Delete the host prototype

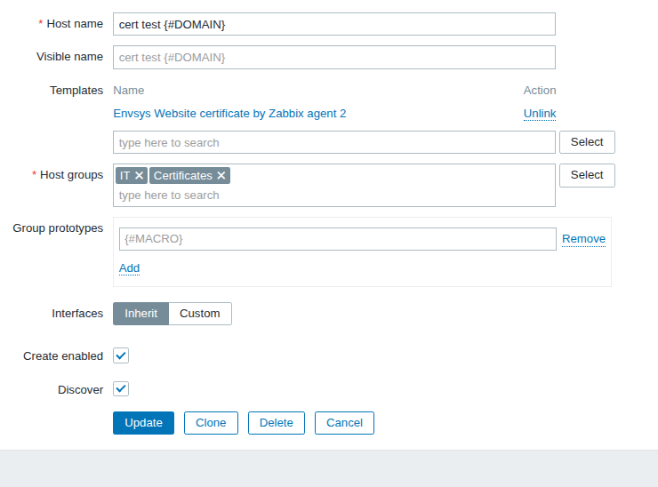click(x=277, y=423)
